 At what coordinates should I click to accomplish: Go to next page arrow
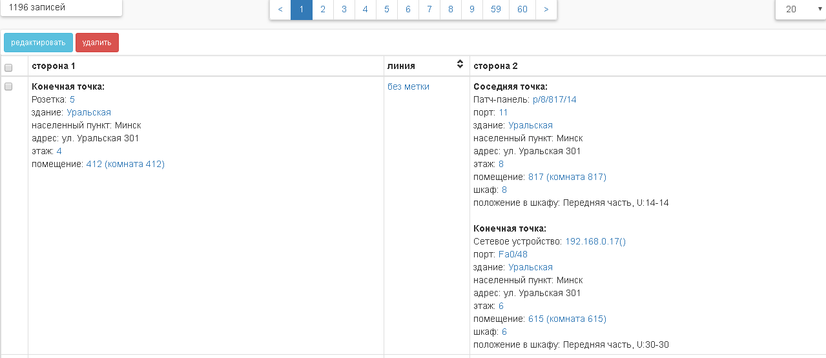(546, 10)
